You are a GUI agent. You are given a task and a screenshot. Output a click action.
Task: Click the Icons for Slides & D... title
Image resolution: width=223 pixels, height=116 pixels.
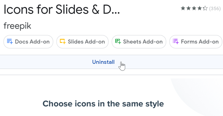pos(62,10)
